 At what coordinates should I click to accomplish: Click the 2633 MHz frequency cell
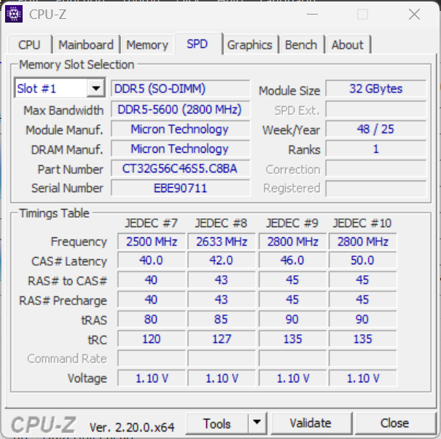222,241
